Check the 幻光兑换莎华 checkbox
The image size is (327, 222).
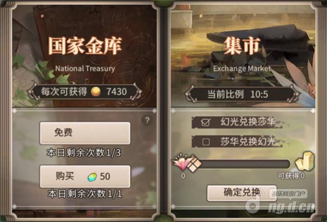click(x=206, y=122)
